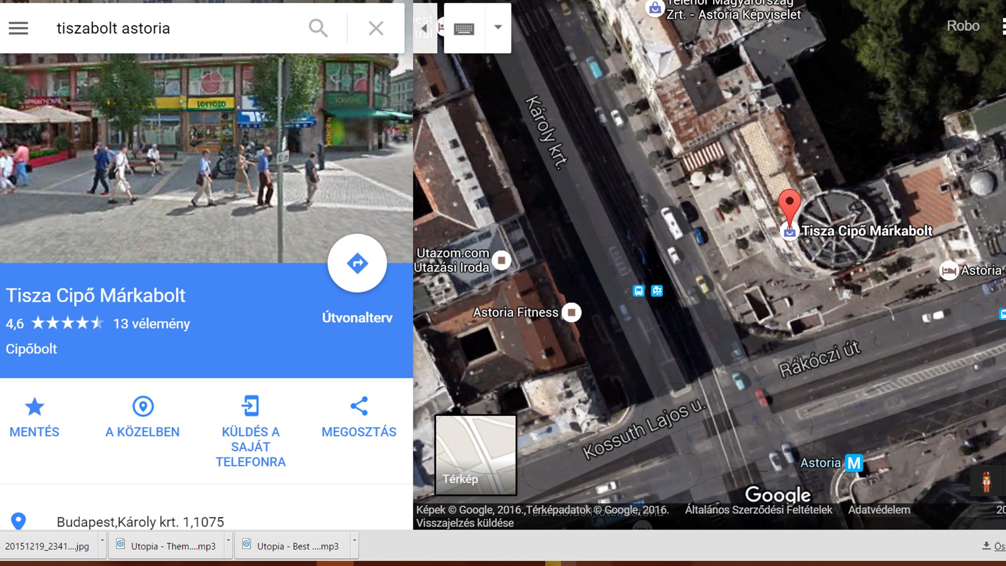Clear the search with X icon
1006x566 pixels.
pos(376,28)
